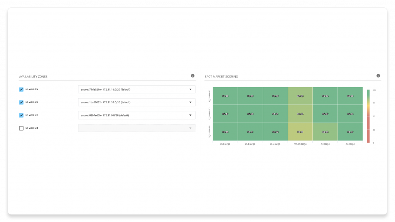Click the AVAILABILITY ZONES heading

pos(33,77)
